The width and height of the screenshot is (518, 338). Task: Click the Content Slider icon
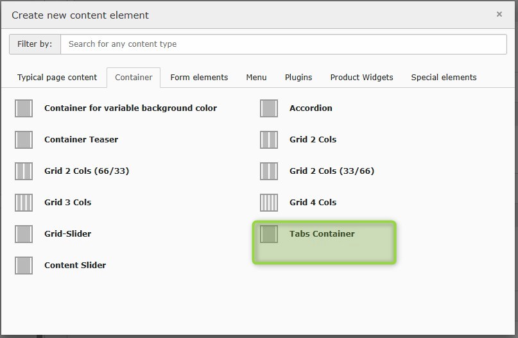24,266
